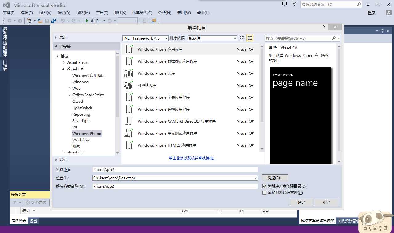Image resolution: width=394 pixels, height=233 pixels.
Task: Expand the 联机 section
Action: pos(56,160)
